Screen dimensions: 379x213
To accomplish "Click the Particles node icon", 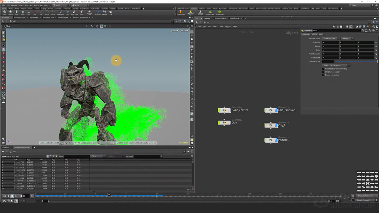I will tap(271, 140).
